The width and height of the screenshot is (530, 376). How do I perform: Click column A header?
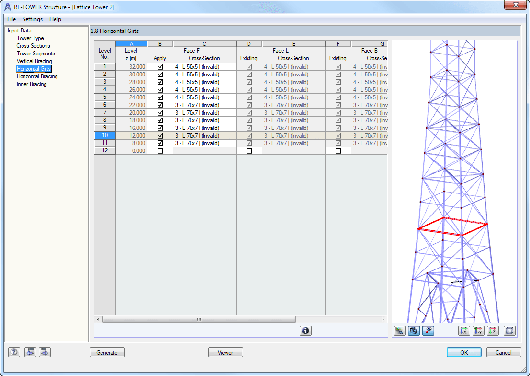(131, 44)
